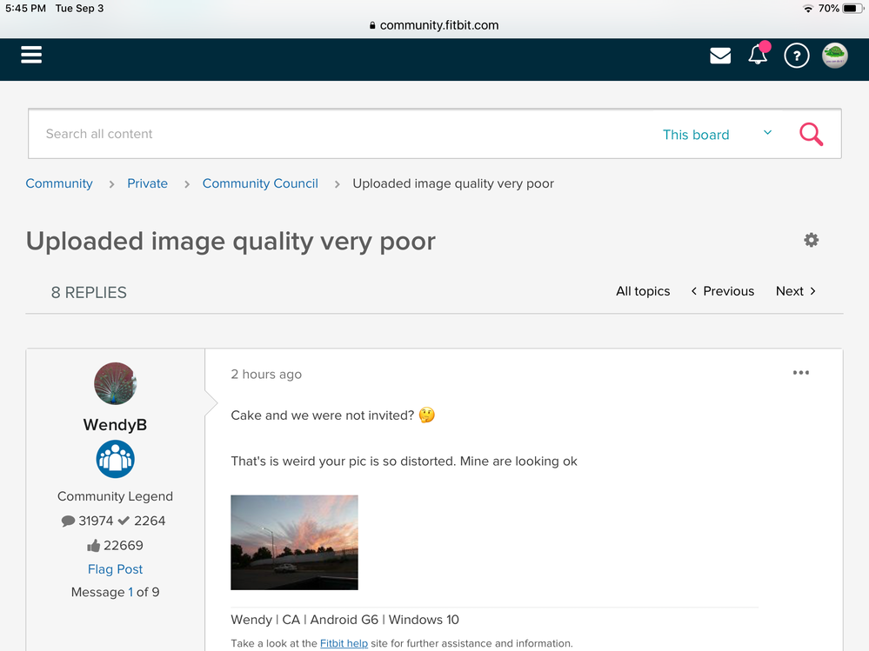Image resolution: width=869 pixels, height=651 pixels.
Task: Open the notifications bell
Action: point(759,54)
